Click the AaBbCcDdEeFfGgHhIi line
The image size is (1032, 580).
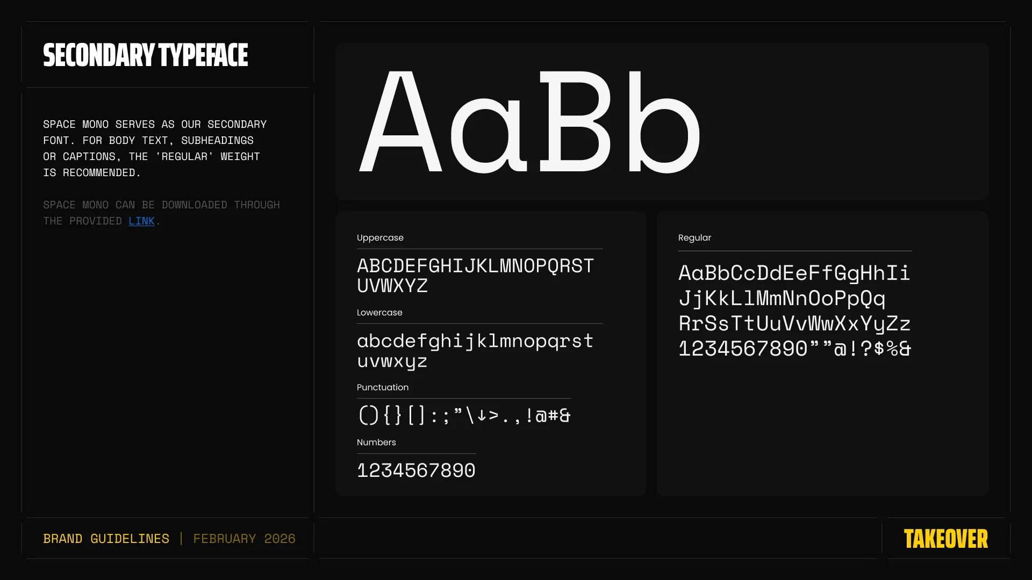[x=794, y=273]
